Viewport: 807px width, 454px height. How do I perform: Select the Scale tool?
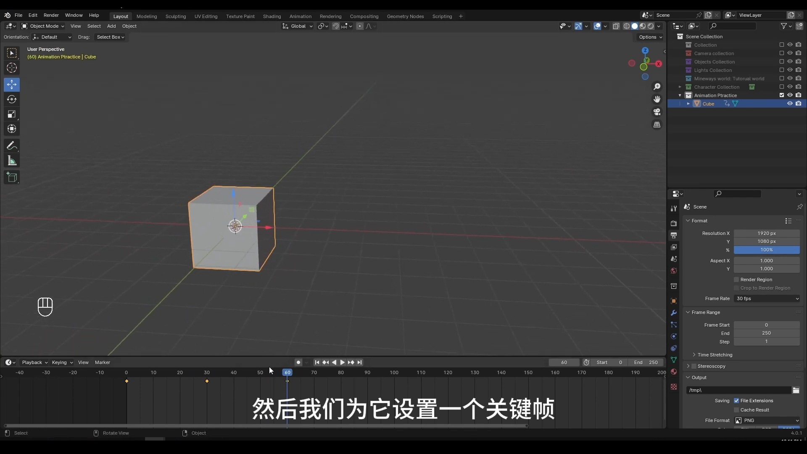12,114
